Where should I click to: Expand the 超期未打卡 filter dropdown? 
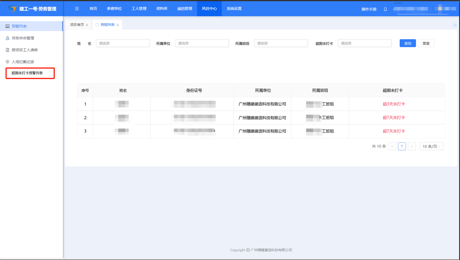pos(364,43)
